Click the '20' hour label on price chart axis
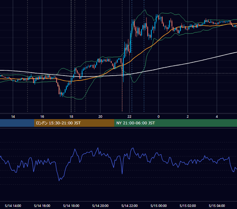The image size is (237, 209). 100,117
